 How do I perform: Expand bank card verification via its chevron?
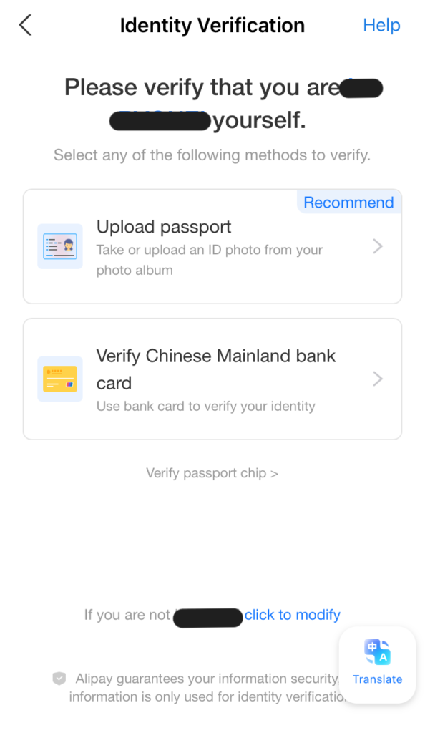(x=378, y=379)
